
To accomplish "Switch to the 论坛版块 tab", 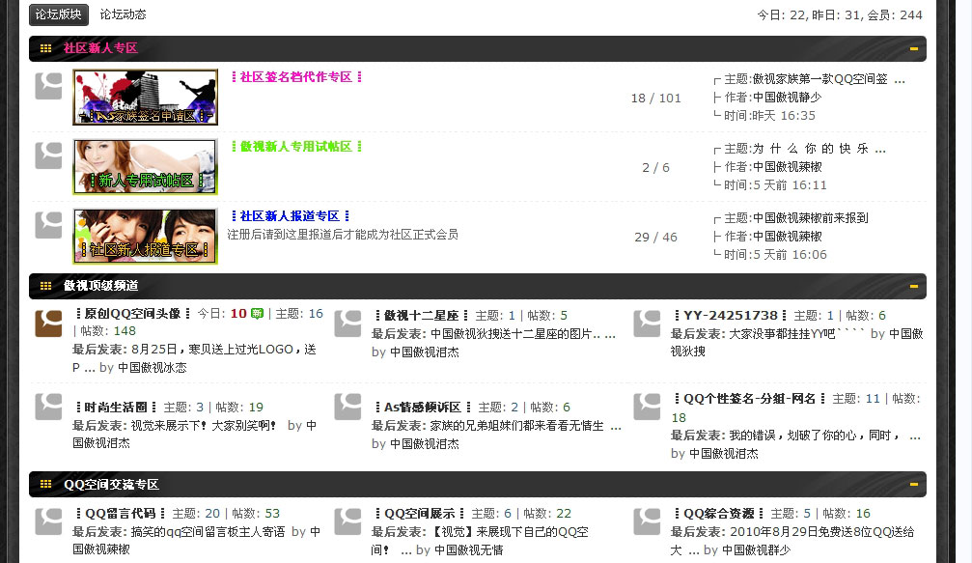I will coord(58,14).
